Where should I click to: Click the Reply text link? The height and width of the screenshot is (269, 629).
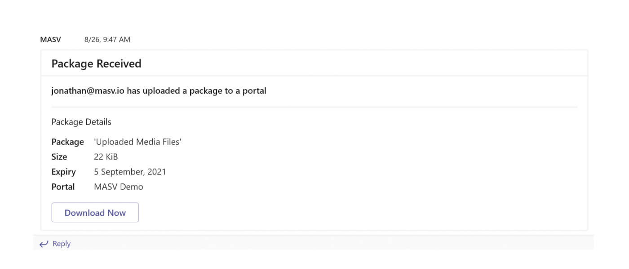[62, 243]
